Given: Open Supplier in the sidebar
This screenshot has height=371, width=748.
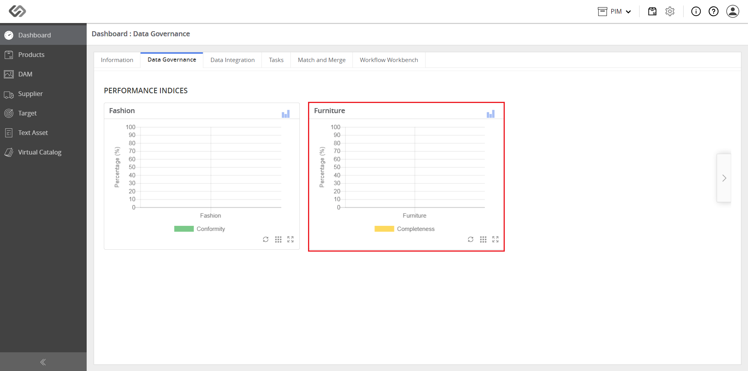Looking at the screenshot, I should point(43,94).
